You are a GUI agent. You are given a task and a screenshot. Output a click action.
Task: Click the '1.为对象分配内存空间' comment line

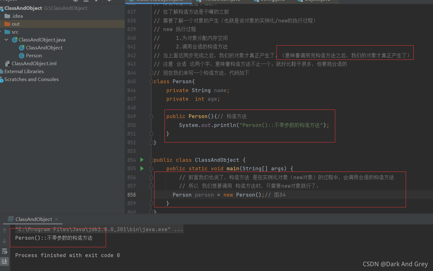coord(202,38)
